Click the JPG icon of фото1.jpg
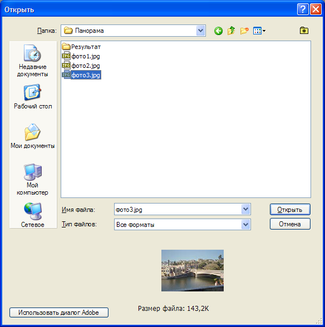Image resolution: width=325 pixels, height=327 pixels. point(66,56)
